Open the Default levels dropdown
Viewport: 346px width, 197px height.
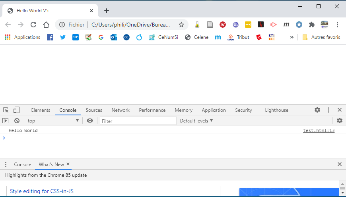click(x=196, y=121)
